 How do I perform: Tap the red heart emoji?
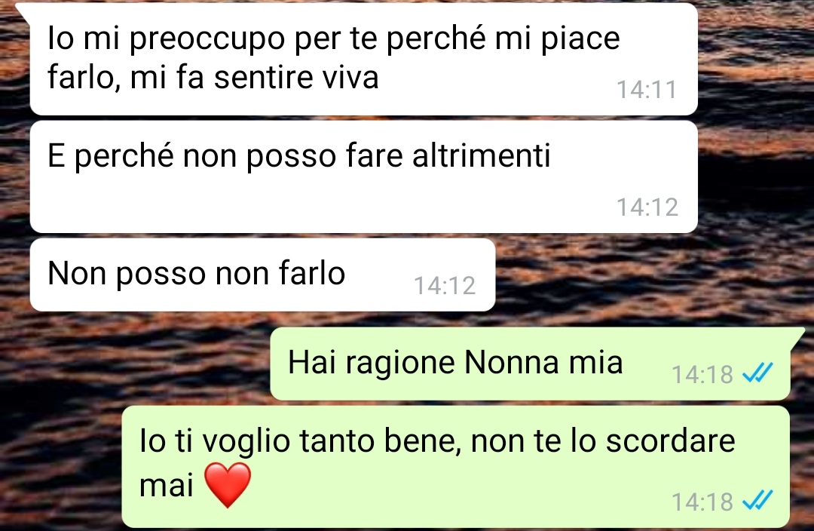228,485
